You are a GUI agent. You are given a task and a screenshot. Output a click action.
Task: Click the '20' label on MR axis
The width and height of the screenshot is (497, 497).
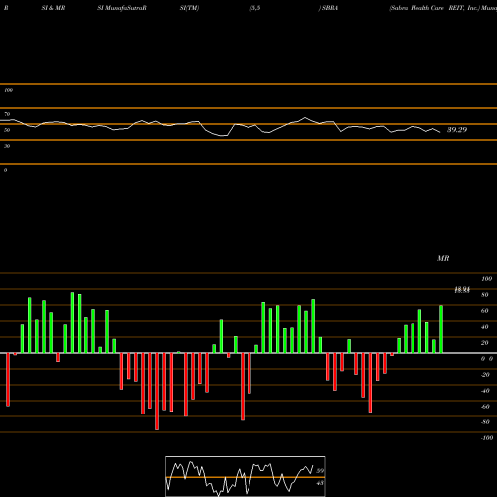[x=485, y=343]
